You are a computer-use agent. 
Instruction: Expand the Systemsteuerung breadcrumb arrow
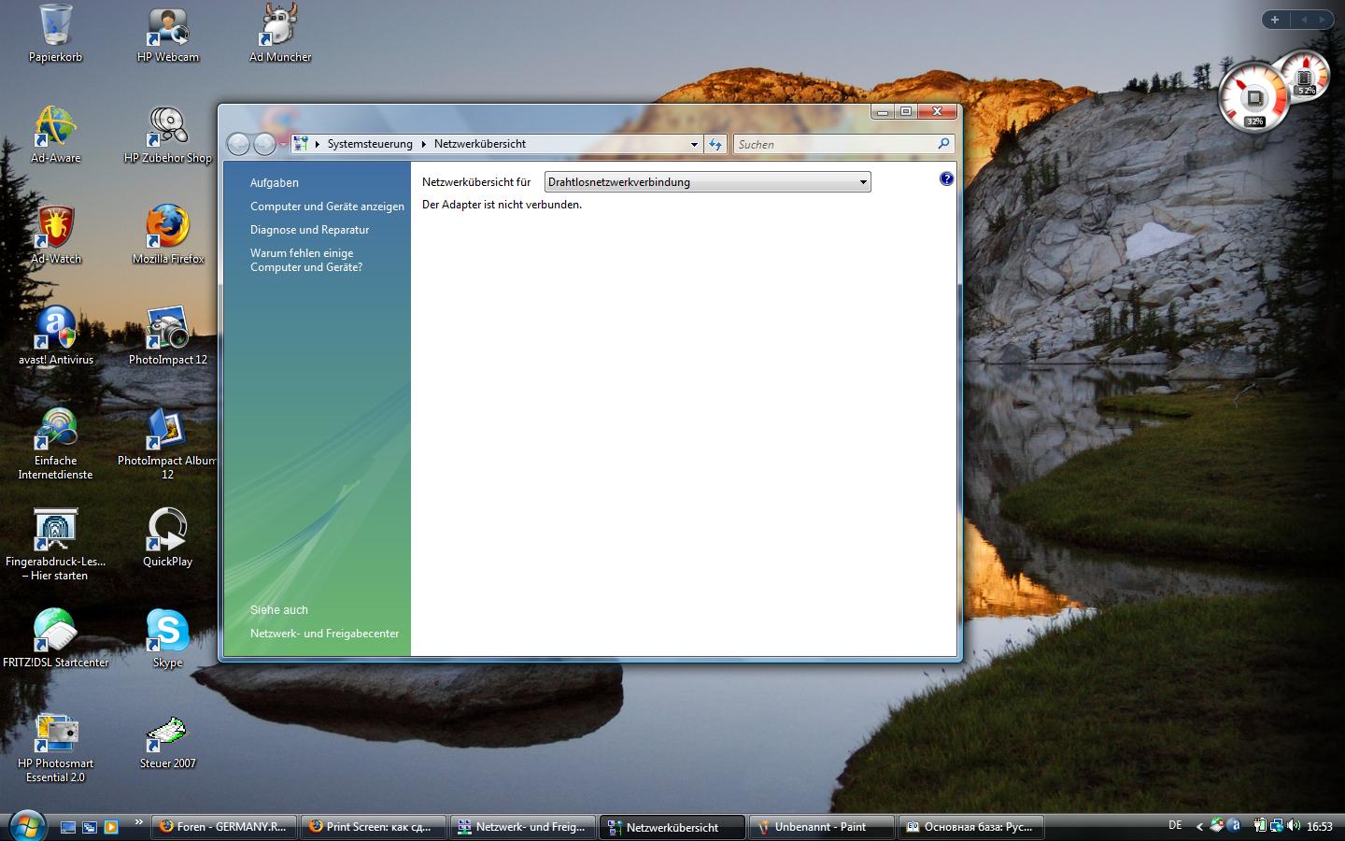[x=423, y=144]
